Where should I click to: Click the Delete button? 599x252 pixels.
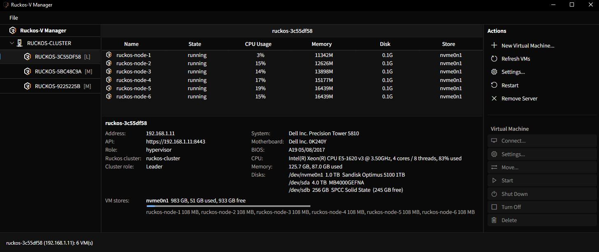pyautogui.click(x=542, y=220)
